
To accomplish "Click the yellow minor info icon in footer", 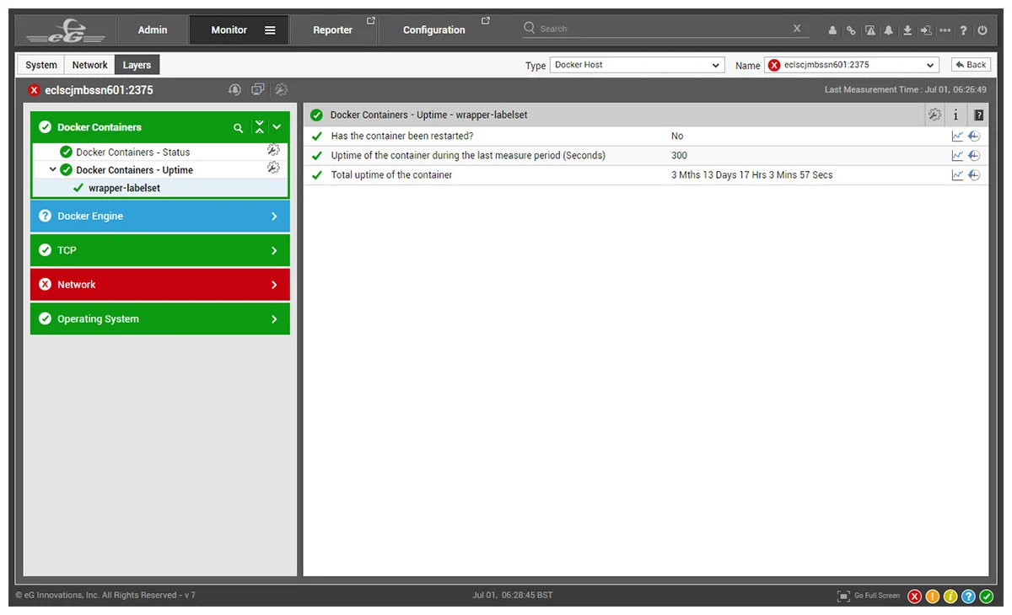I will pyautogui.click(x=950, y=596).
